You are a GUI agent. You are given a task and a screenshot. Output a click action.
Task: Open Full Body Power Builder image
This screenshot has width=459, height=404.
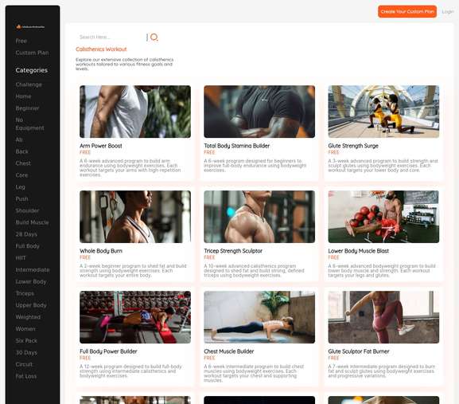135,317
